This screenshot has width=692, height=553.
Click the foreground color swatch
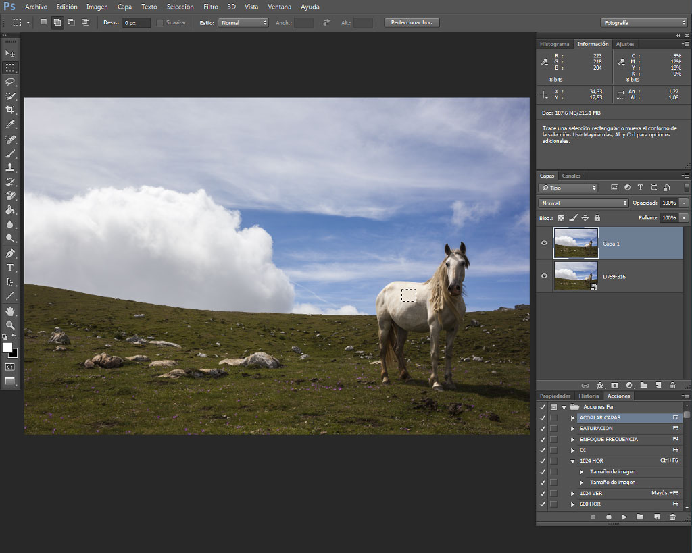7,348
